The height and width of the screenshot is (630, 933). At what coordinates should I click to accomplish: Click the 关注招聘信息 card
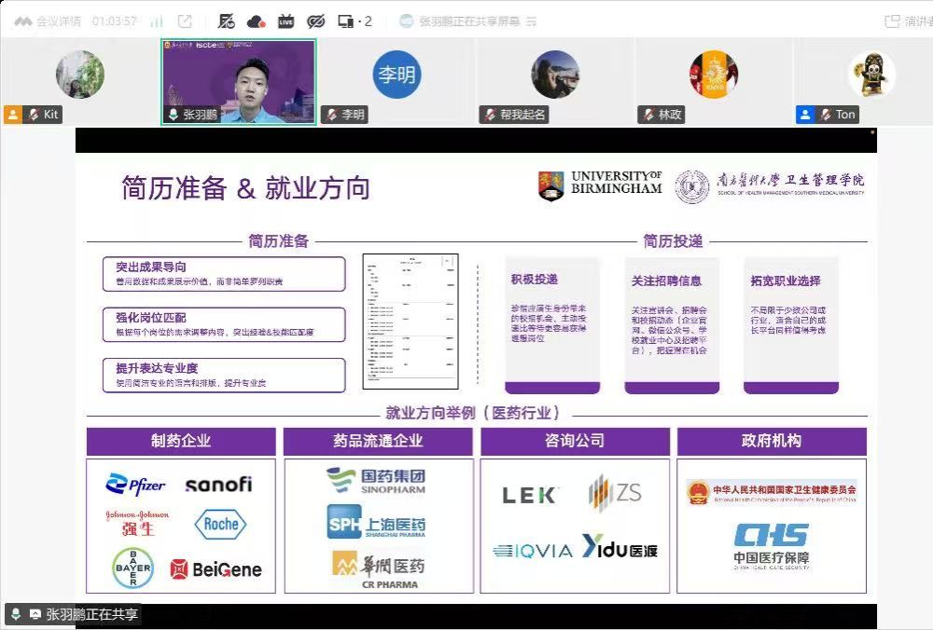672,325
